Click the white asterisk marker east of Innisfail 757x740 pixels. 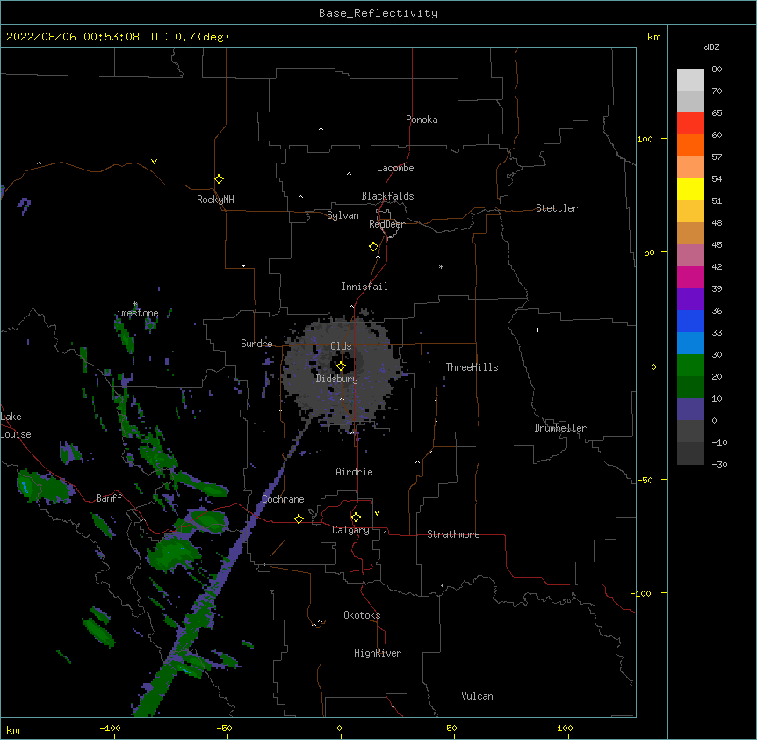pos(441,266)
